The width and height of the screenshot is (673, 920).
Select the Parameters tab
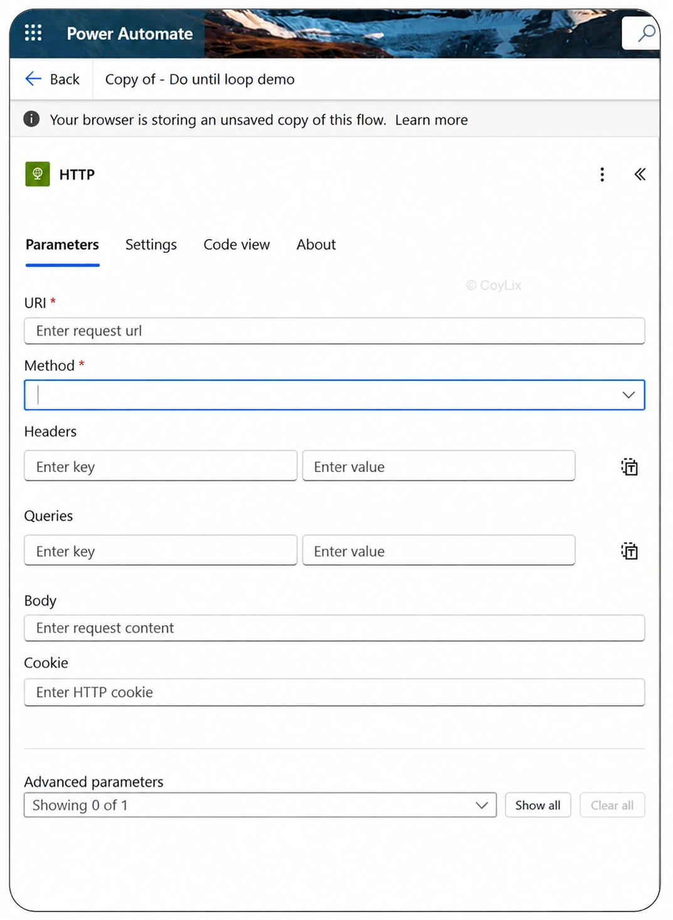62,245
